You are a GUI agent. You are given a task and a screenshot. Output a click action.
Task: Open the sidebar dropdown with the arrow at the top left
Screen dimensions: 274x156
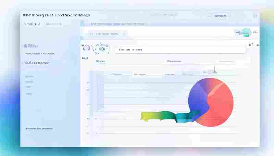(x=32, y=24)
